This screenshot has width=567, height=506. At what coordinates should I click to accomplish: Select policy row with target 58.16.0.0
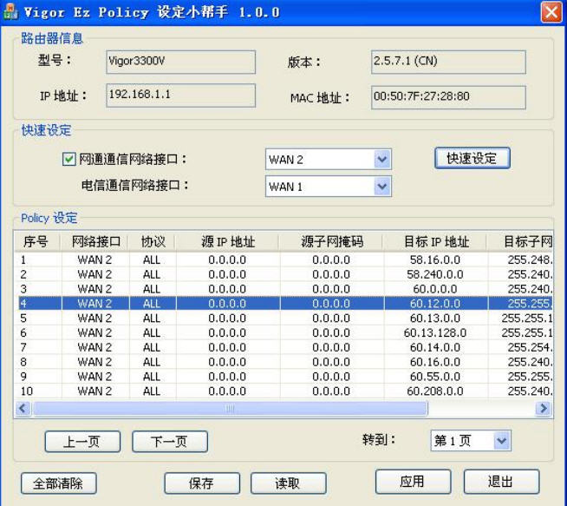coord(285,260)
